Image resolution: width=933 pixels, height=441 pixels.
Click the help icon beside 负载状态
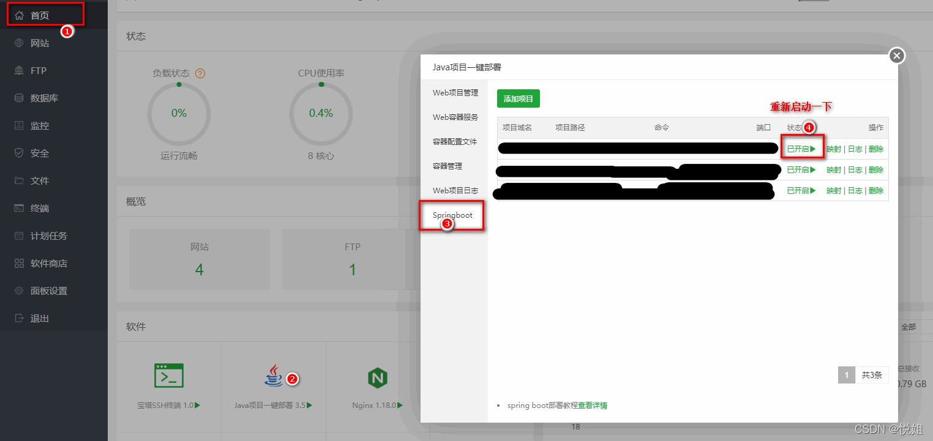pyautogui.click(x=200, y=73)
